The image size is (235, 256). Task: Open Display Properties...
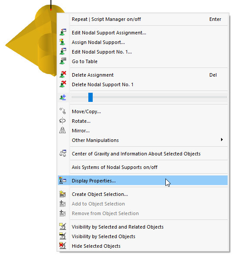click(143, 180)
